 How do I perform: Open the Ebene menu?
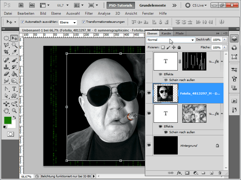coord(56,13)
